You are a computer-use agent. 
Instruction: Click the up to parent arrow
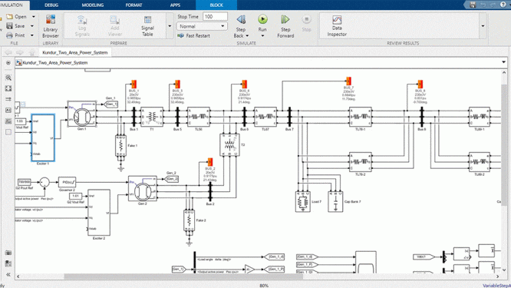coord(31,52)
